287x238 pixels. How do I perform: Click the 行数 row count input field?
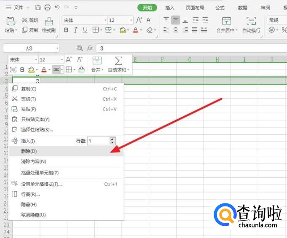pyautogui.click(x=99, y=141)
